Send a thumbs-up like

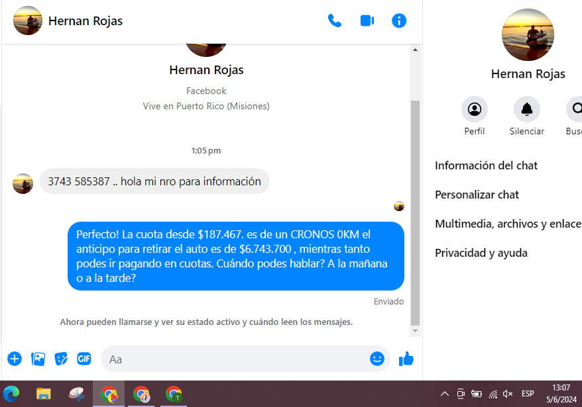point(406,359)
